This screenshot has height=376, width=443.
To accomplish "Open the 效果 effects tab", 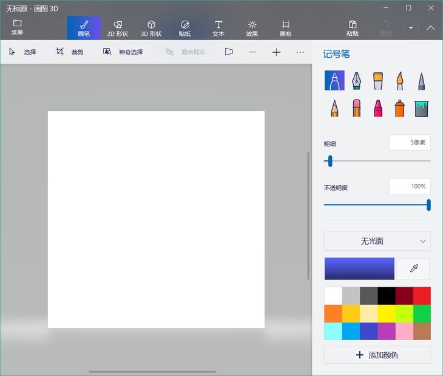I will tap(252, 28).
